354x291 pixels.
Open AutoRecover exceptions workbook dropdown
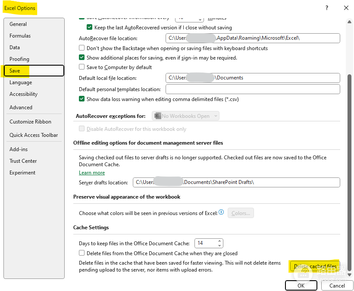pos(185,116)
